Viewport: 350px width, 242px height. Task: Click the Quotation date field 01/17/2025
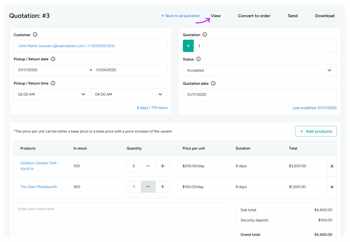click(260, 95)
